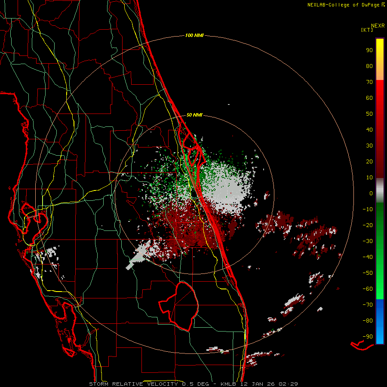387x387 pixels.
Task: Select the 20 value on velocity scale
Action: [x=369, y=162]
